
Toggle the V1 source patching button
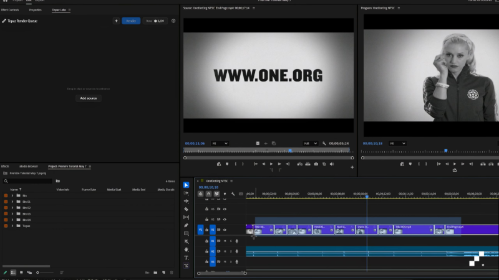[x=200, y=230]
